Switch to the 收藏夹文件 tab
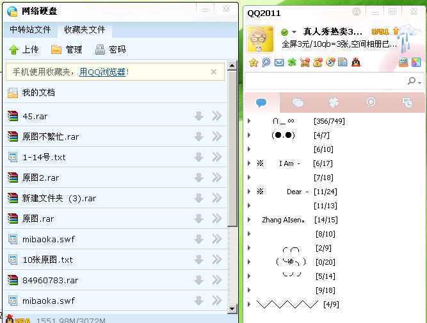The width and height of the screenshot is (427, 323). pos(85,29)
